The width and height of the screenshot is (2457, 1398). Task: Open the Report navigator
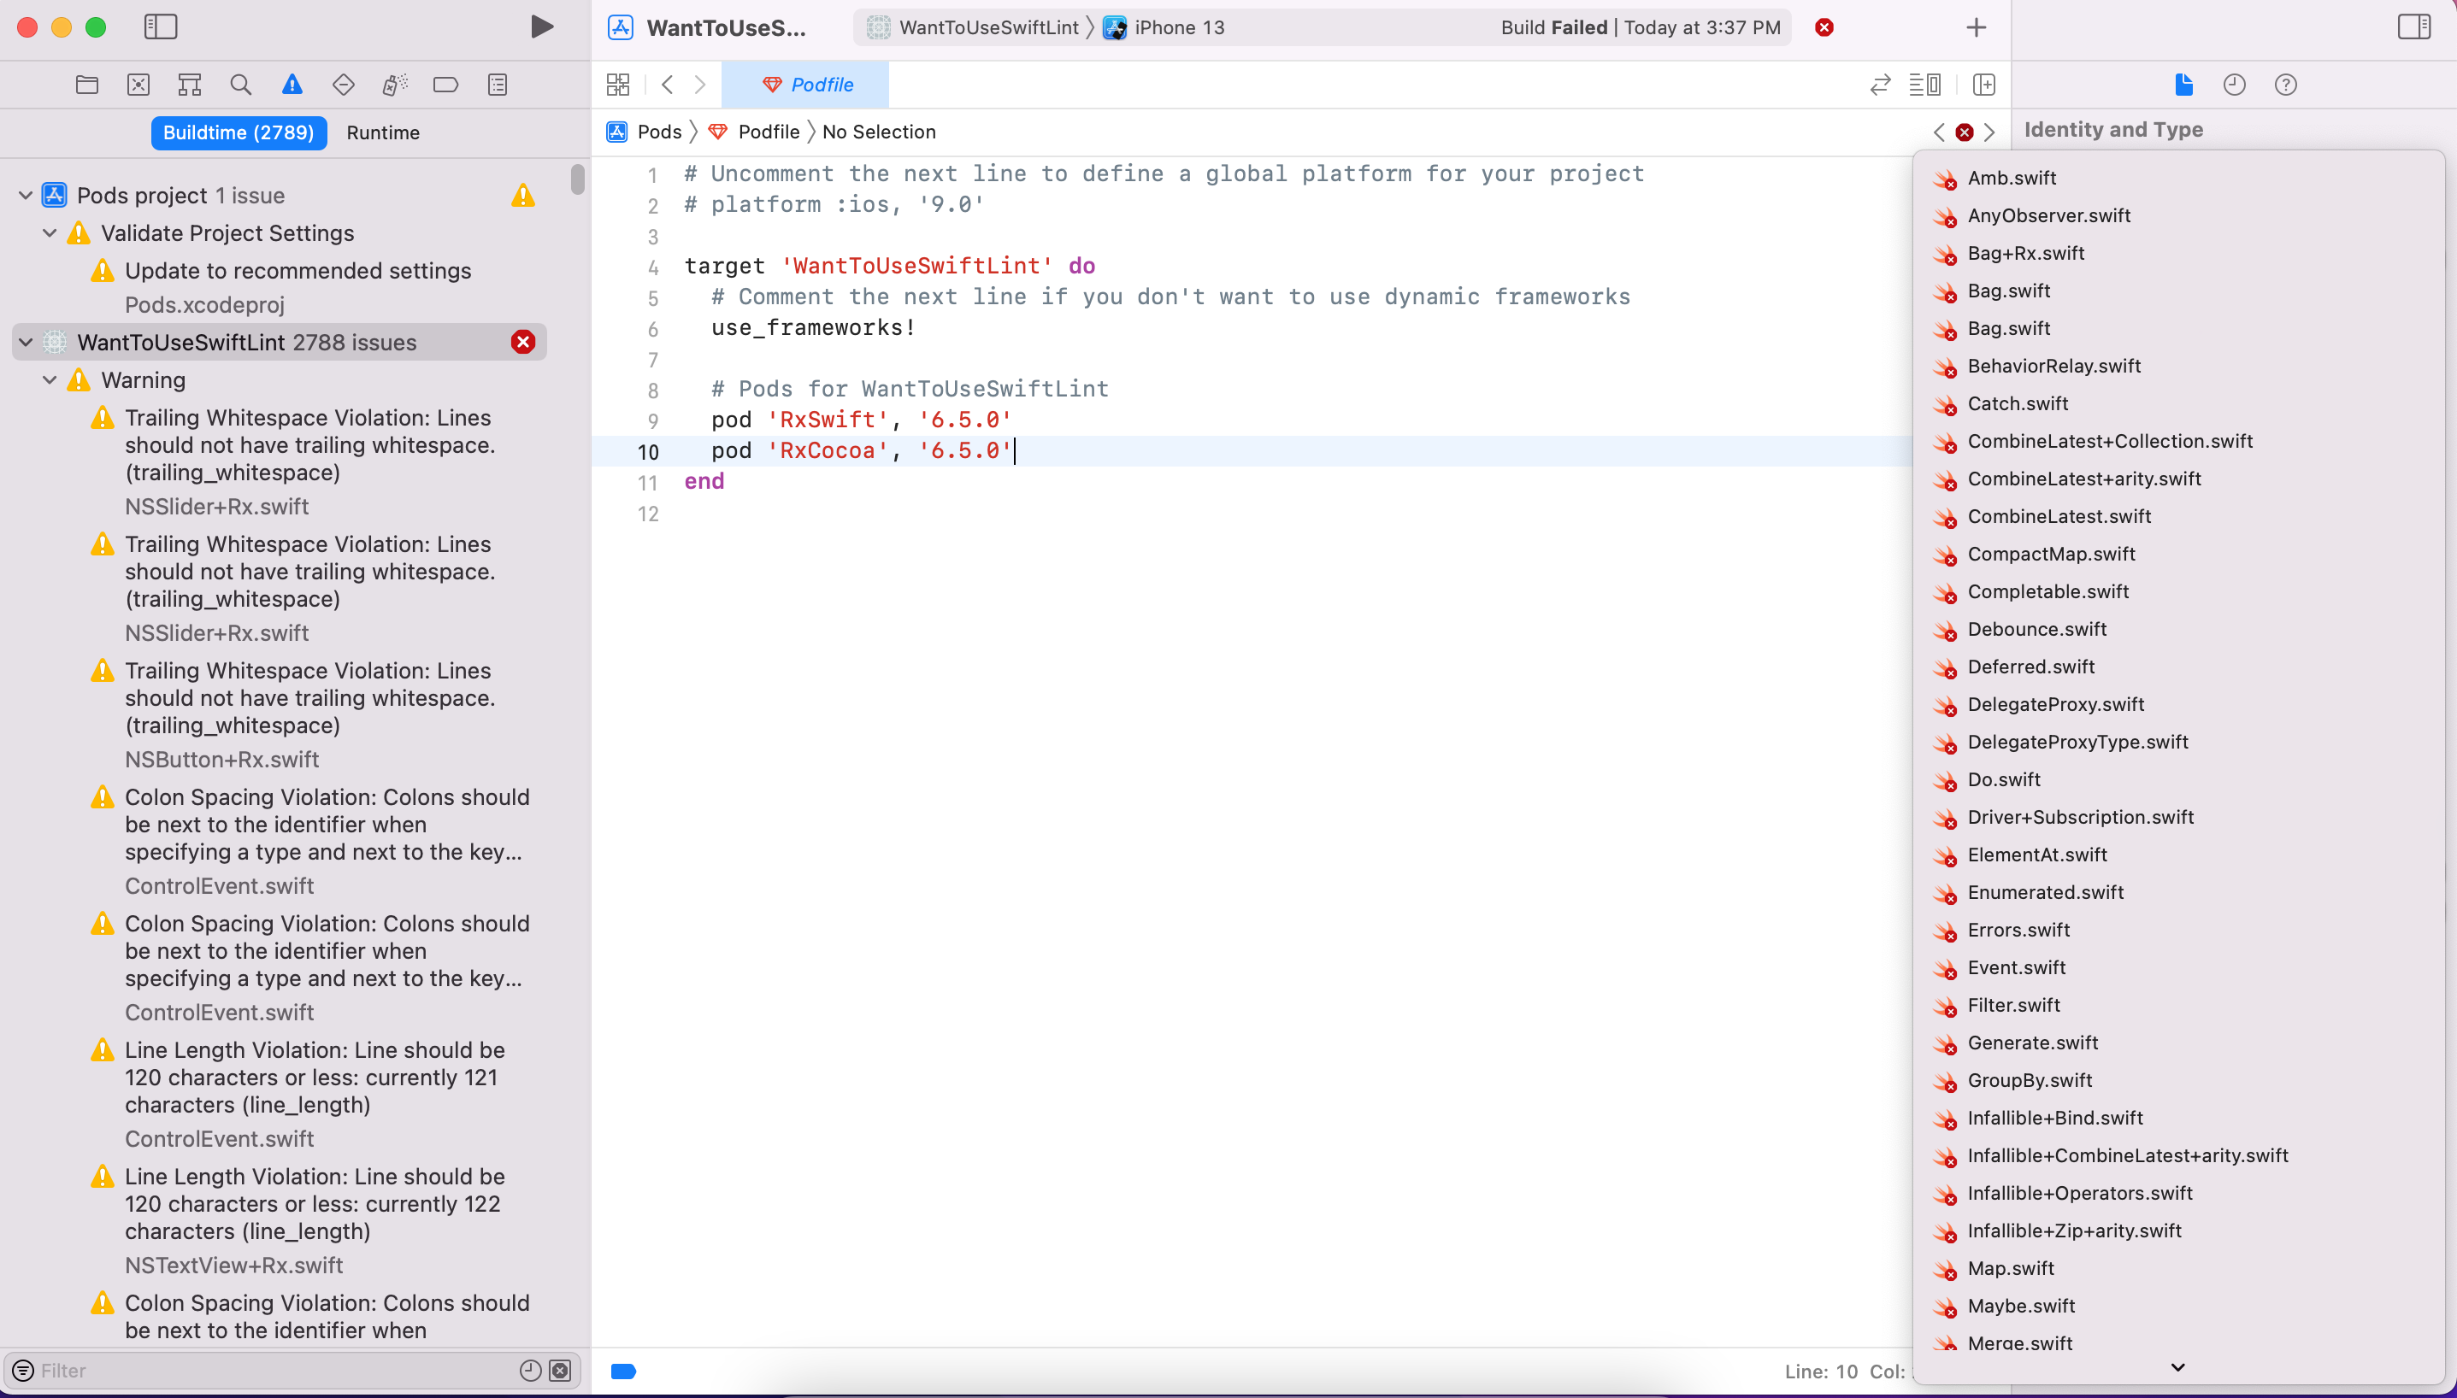pyautogui.click(x=498, y=85)
